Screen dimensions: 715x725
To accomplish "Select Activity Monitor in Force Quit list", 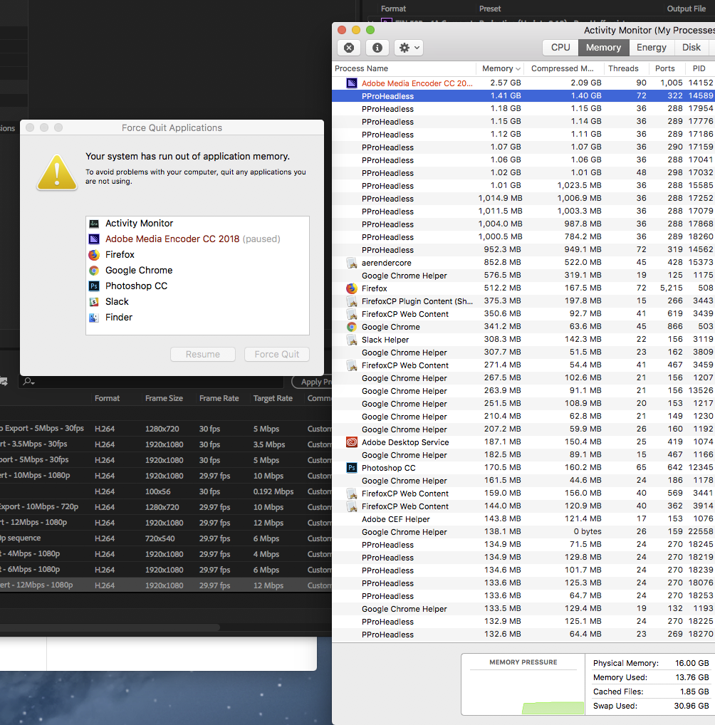I will [197, 224].
